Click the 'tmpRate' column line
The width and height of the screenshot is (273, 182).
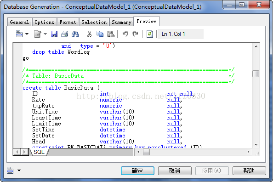coord(107,106)
